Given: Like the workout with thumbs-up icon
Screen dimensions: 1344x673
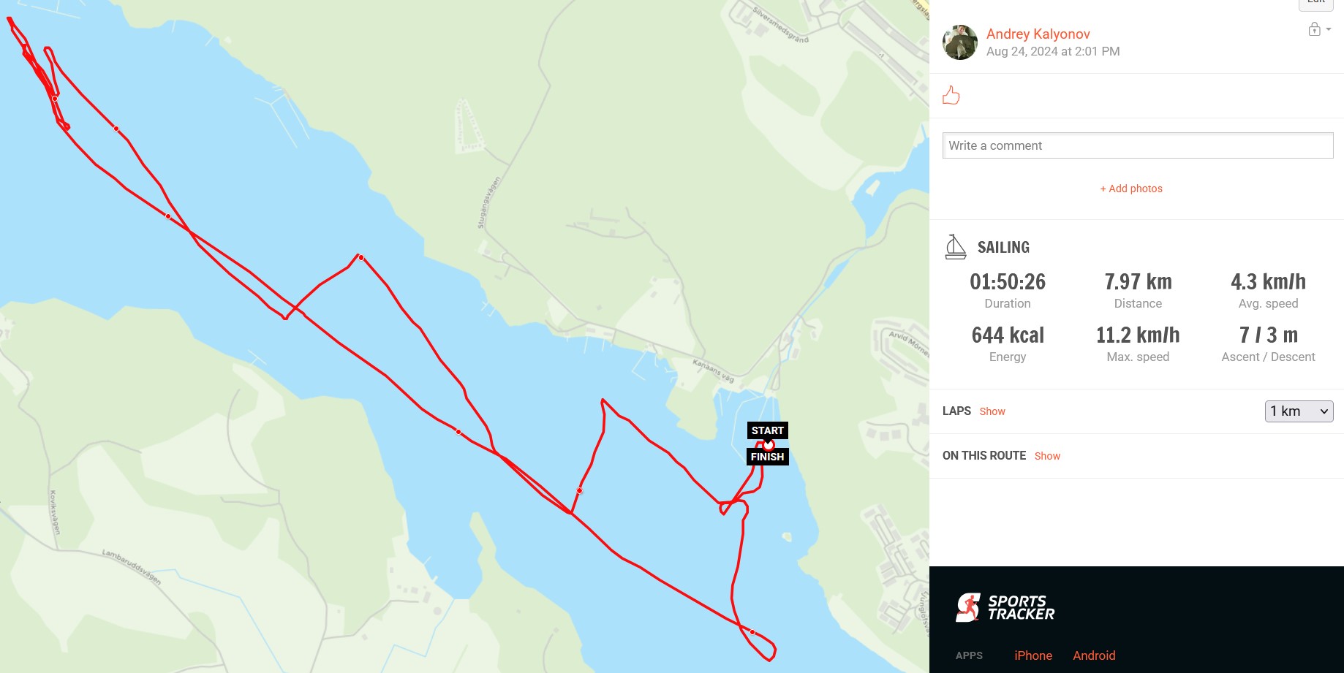Looking at the screenshot, I should (951, 95).
